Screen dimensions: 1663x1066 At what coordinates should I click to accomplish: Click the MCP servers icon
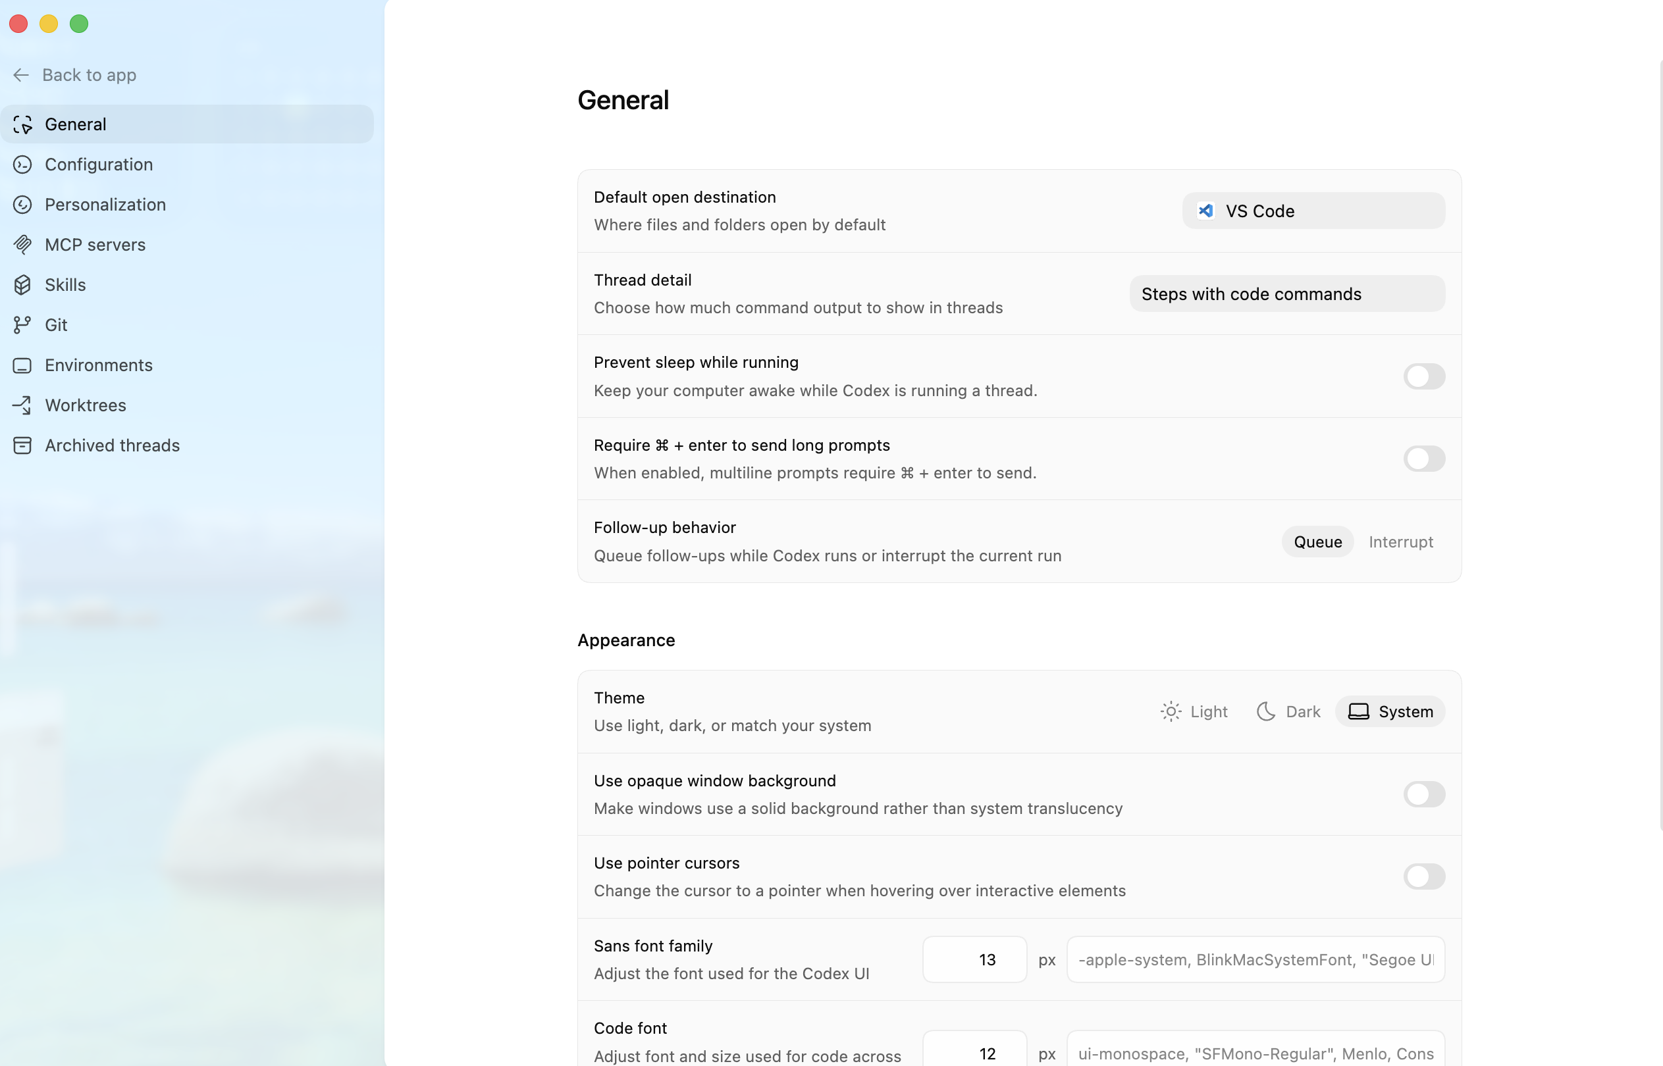pyautogui.click(x=22, y=244)
